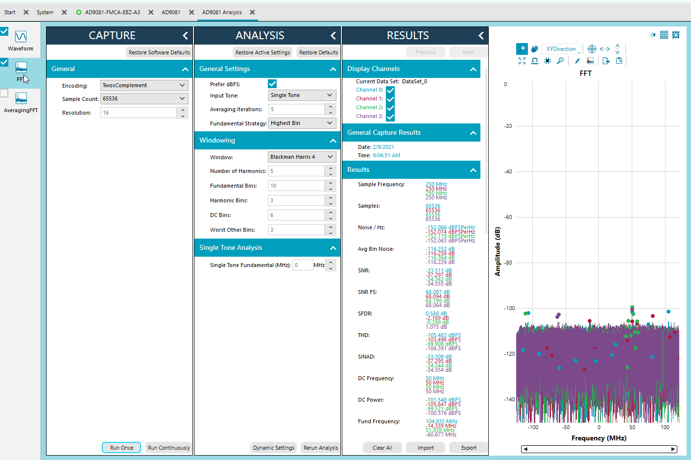Viewport: 691px width, 460px height.
Task: Uncheck the Prefer dBFS checkbox
Action: pyautogui.click(x=272, y=84)
